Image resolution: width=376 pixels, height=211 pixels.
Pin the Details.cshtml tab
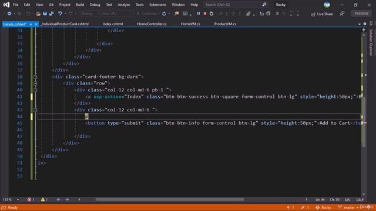[31, 24]
